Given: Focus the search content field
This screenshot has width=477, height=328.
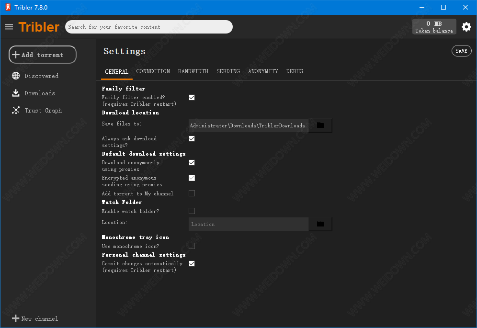Looking at the screenshot, I should [149, 27].
